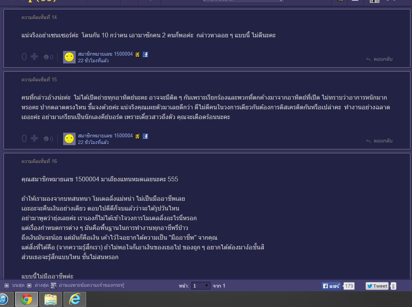Click the mobile badge icon on comment 14
Screen dimensions: 412x307
tap(138, 54)
